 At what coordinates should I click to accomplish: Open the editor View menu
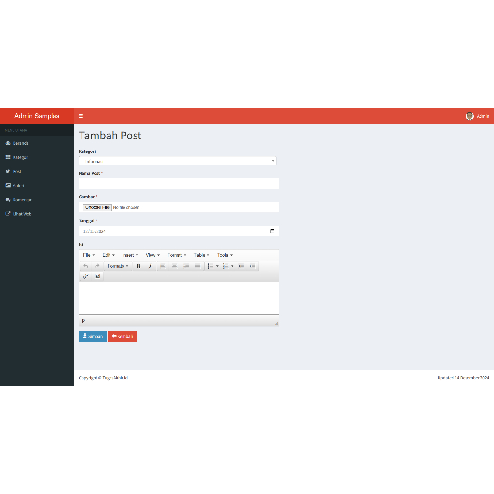click(x=152, y=255)
